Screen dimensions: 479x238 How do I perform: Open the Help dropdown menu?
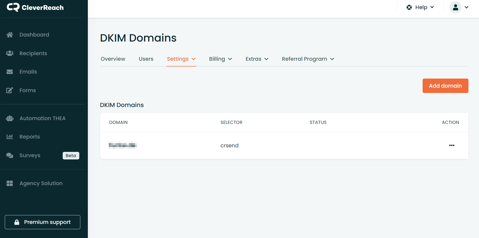coord(420,7)
